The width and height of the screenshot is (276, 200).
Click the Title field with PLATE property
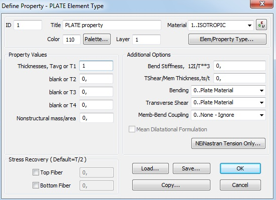point(112,25)
